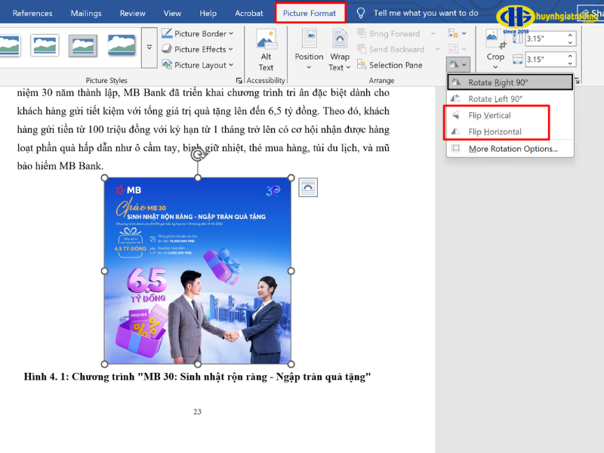Click the bottom-right picture resize handle

click(291, 364)
